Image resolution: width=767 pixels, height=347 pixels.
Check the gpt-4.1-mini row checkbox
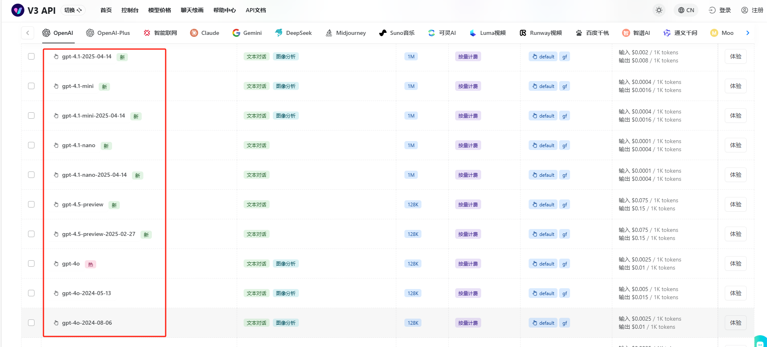[31, 86]
